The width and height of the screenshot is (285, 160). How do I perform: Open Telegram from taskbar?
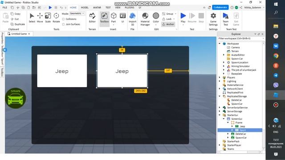[x=276, y=76]
